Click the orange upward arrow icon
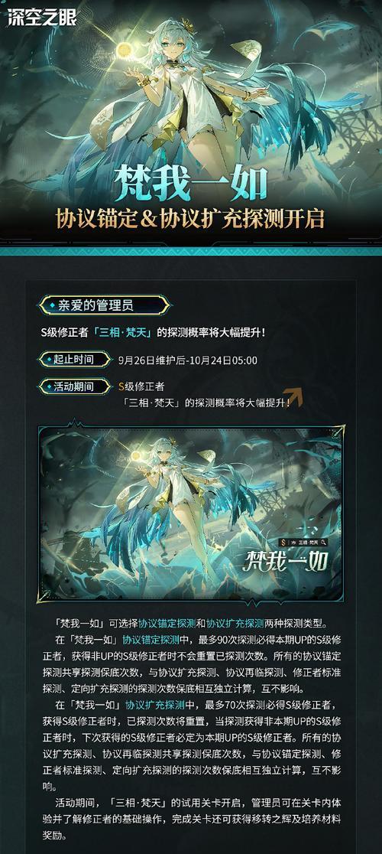This screenshot has width=382, height=854. 292,396
